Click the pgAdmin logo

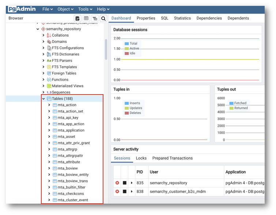click(x=22, y=9)
